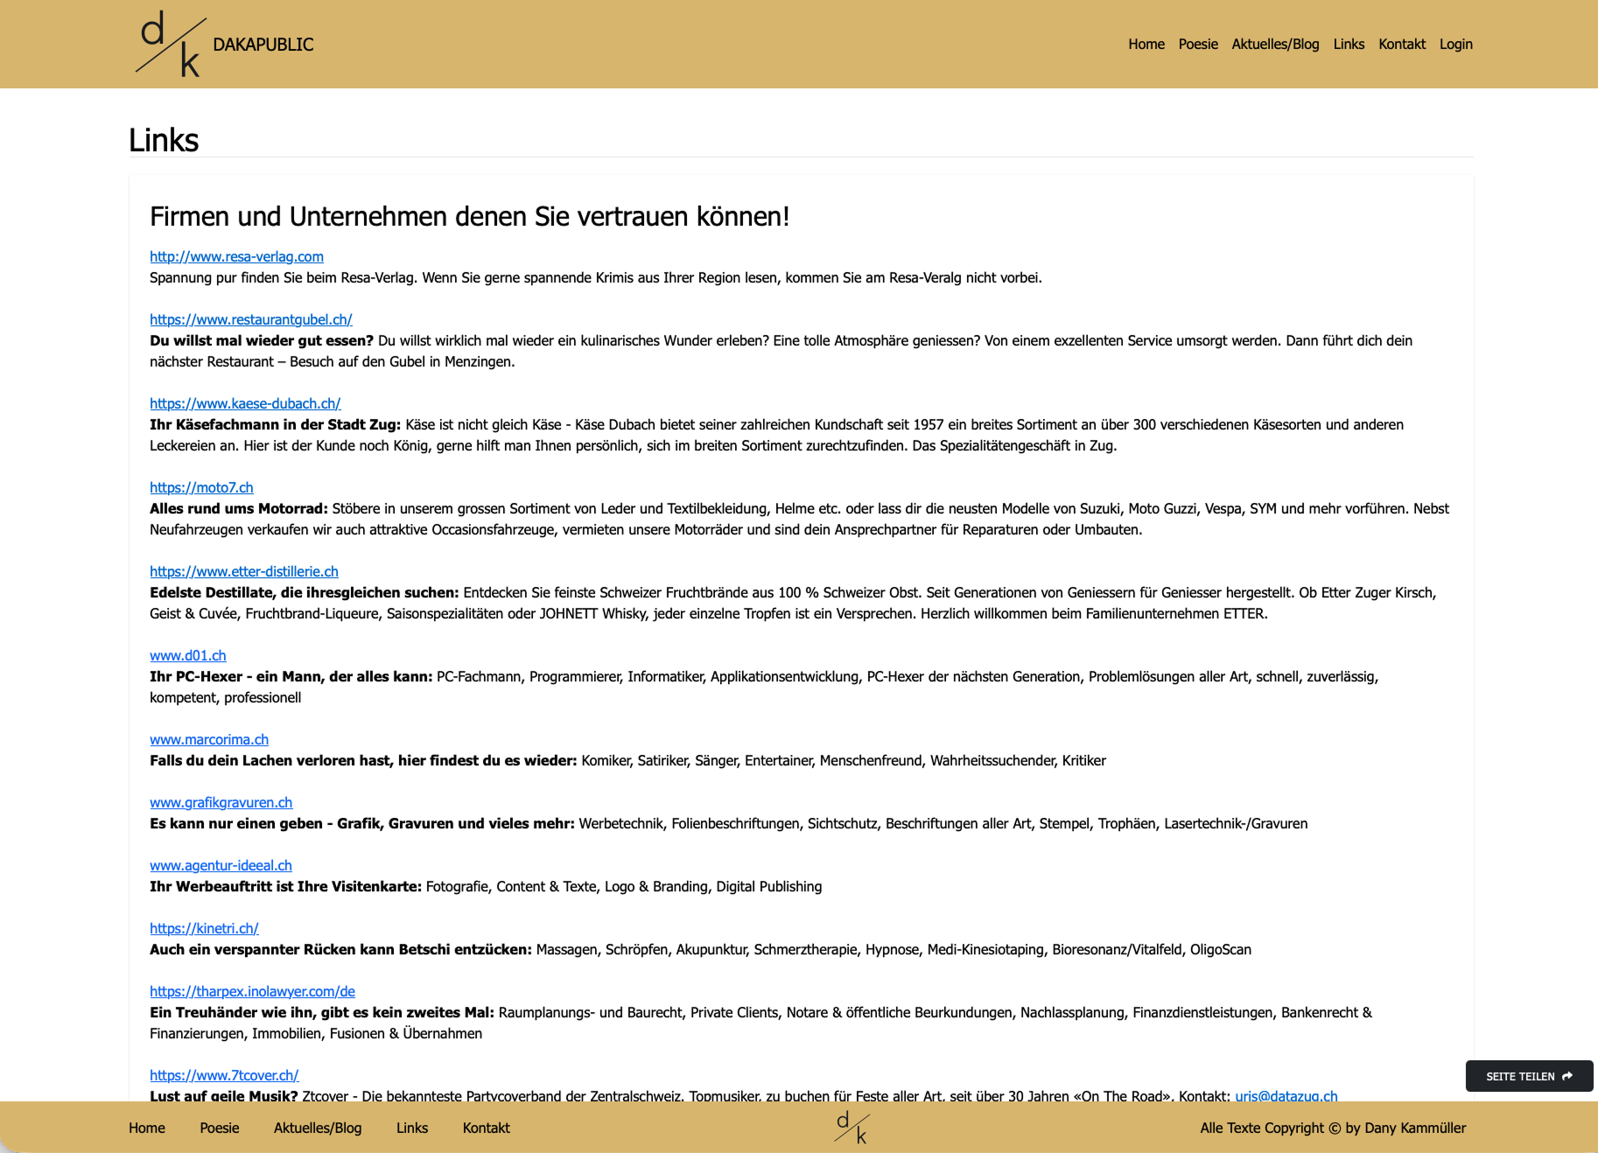Click the www.d01.ch link

[187, 655]
